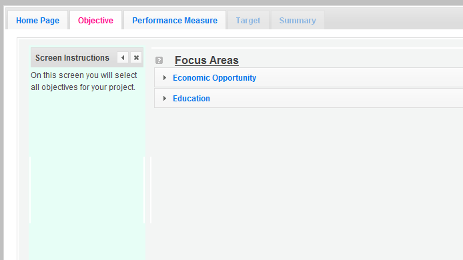
Task: Click the vertical divider beside instructions panel
Action: [x=151, y=190]
